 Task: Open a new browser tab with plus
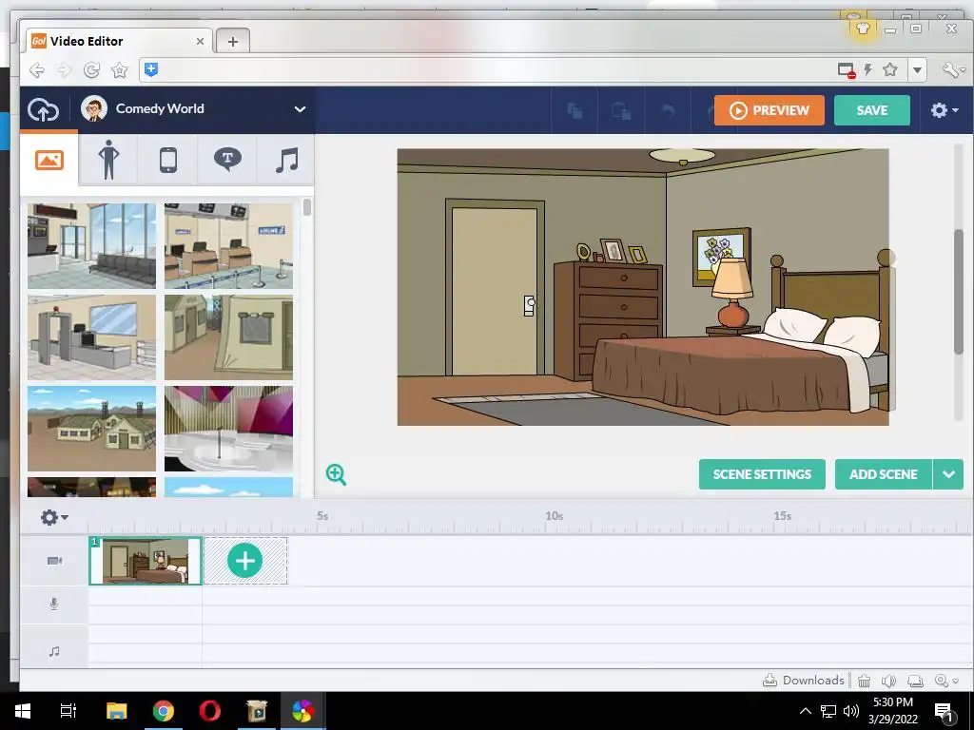tap(233, 41)
